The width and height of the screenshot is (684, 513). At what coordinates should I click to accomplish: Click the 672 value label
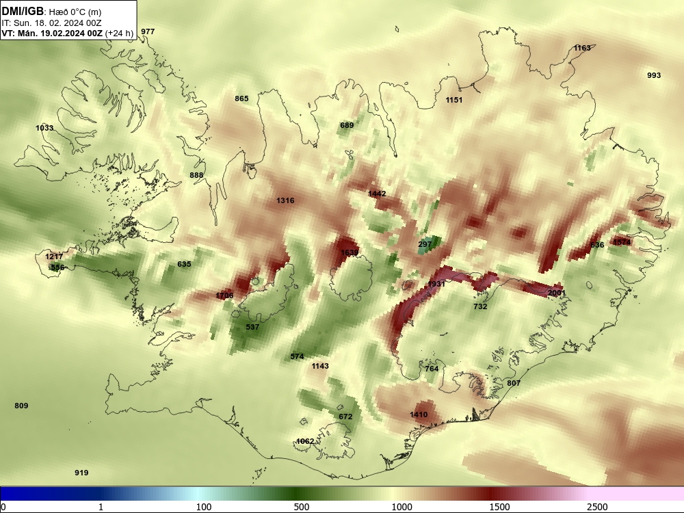(x=345, y=417)
